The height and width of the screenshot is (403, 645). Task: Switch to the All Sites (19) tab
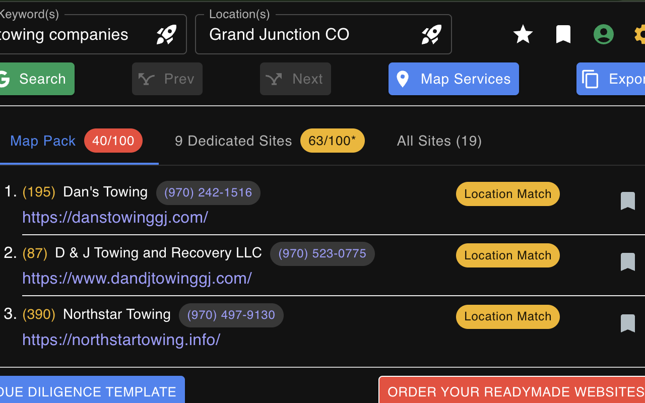(x=439, y=141)
